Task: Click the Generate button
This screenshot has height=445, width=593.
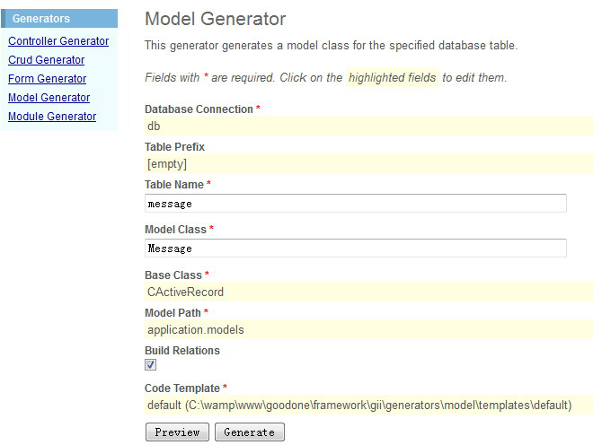Action: coord(250,432)
